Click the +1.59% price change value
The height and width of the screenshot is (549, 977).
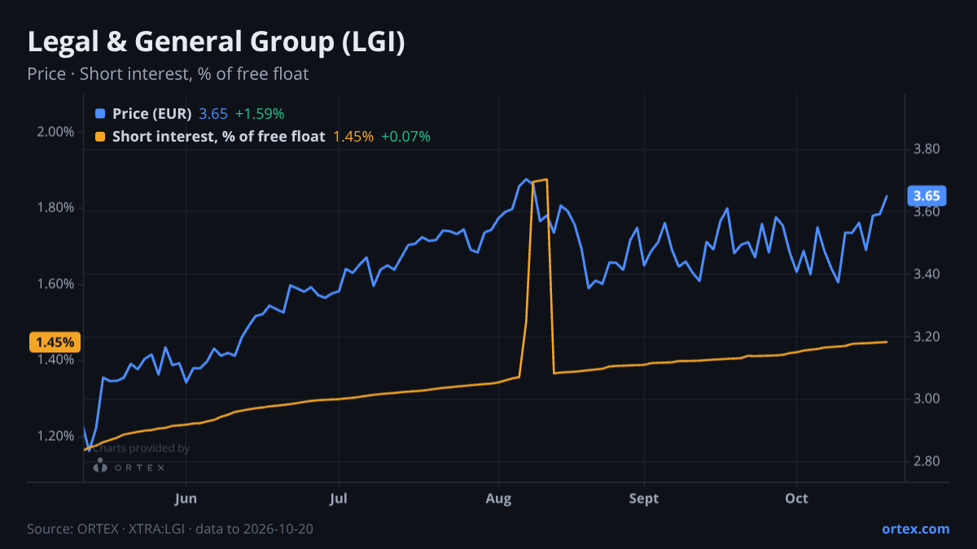[x=260, y=114]
